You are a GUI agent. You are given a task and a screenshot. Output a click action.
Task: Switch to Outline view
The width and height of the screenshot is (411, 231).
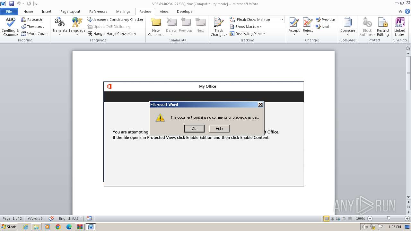(344, 218)
